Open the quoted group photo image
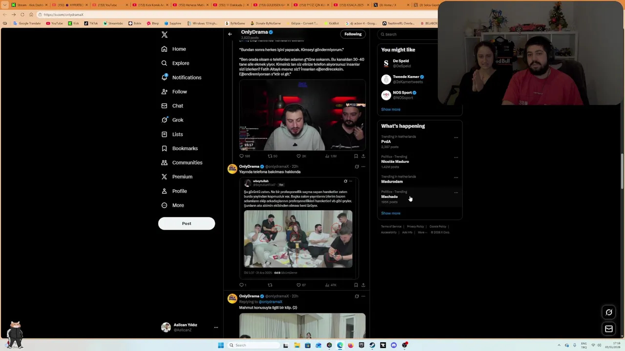Screen dimensions: 625x351 (x=298, y=239)
